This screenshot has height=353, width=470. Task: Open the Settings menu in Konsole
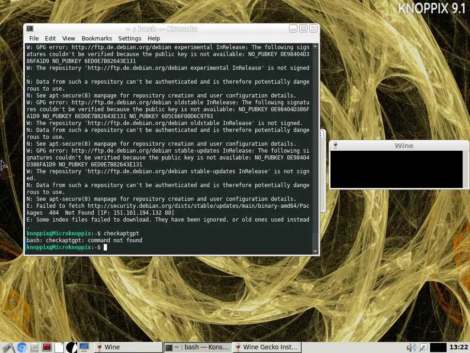click(x=130, y=39)
